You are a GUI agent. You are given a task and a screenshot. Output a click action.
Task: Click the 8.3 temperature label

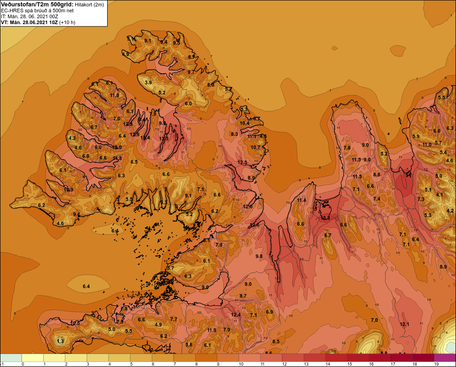pyautogui.click(x=234, y=134)
